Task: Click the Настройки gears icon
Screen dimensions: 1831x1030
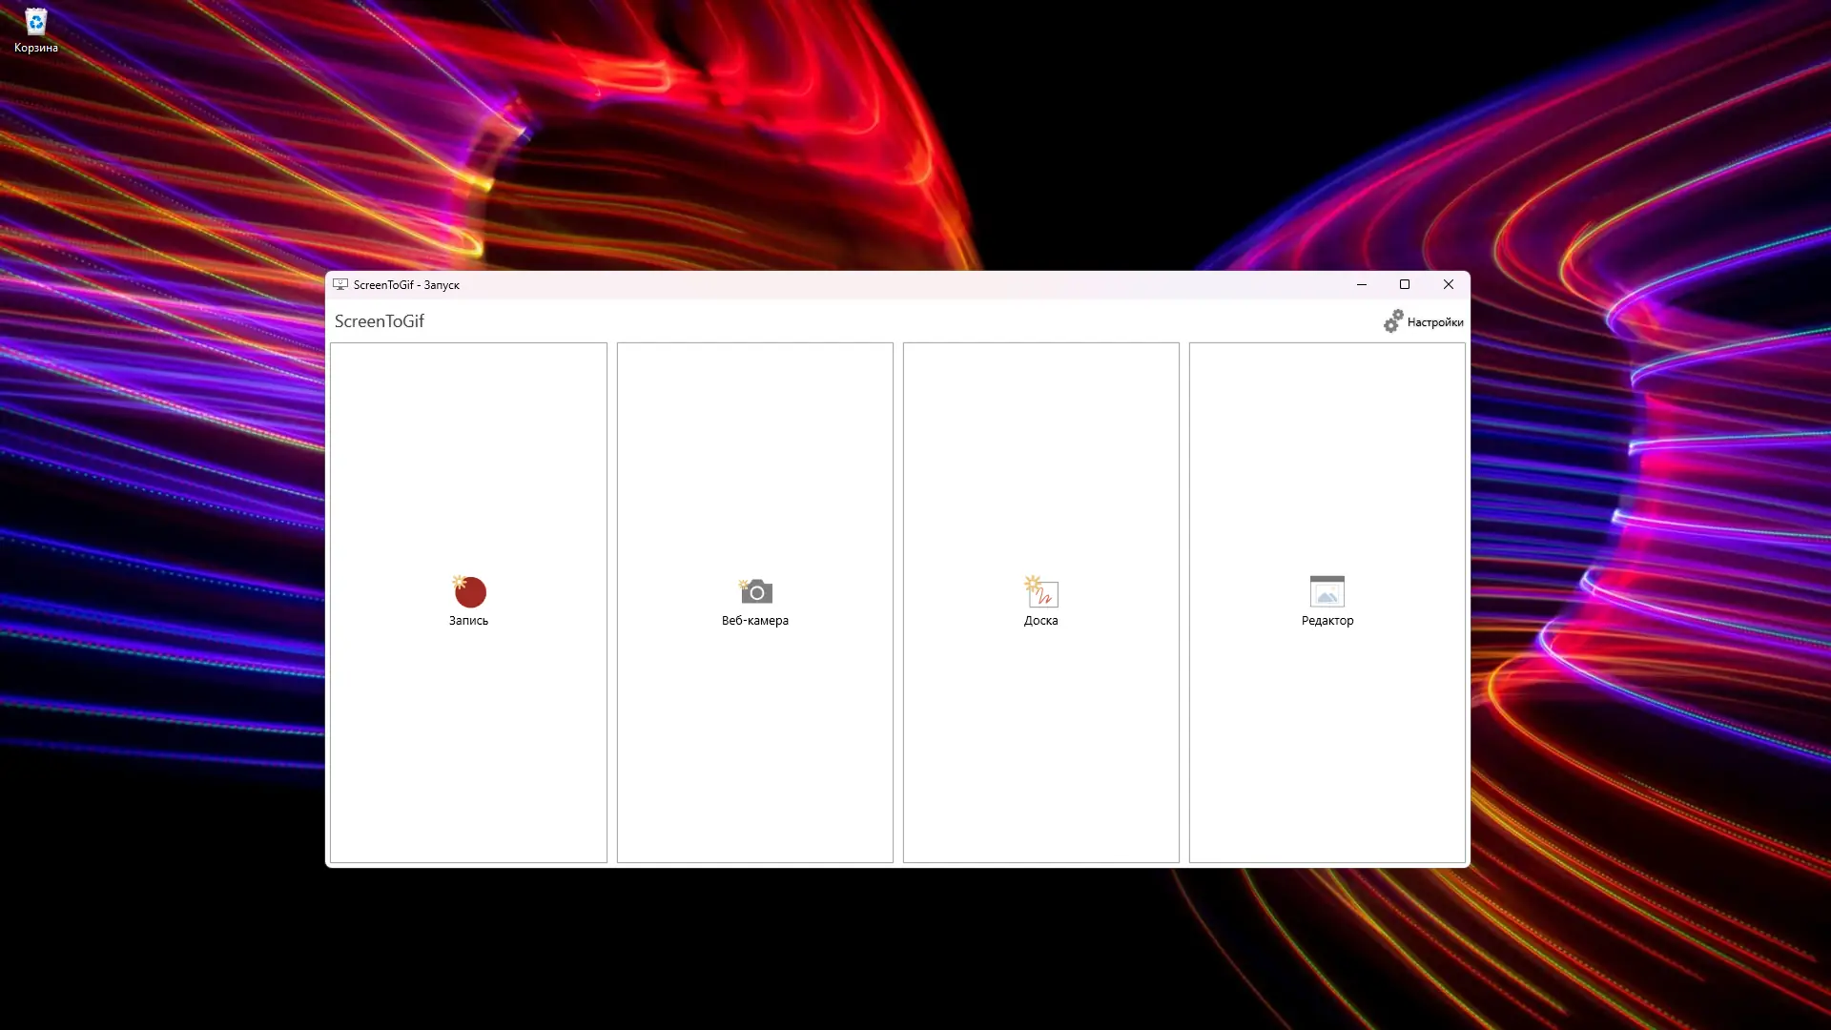Action: (x=1393, y=321)
